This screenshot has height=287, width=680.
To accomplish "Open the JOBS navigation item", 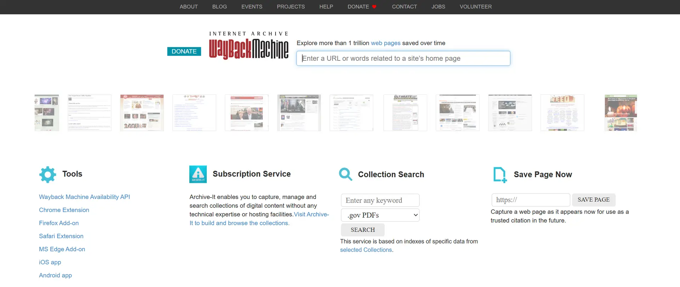I will [438, 7].
